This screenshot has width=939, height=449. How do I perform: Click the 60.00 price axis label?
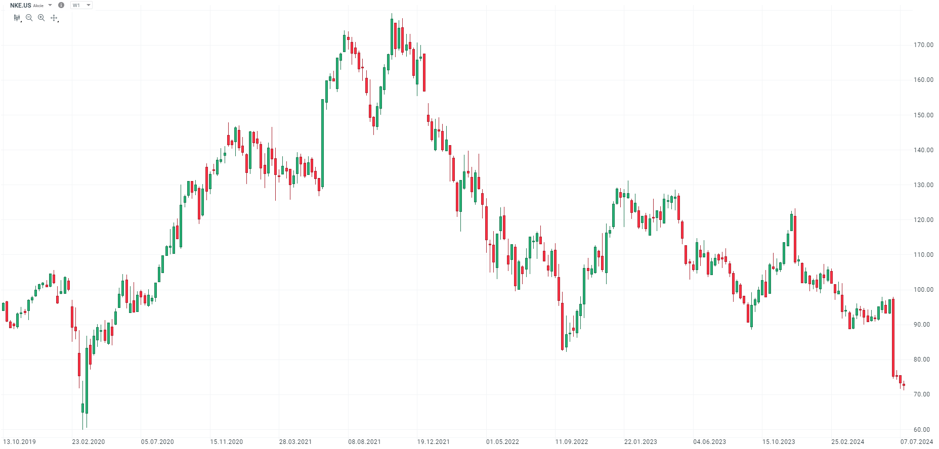pyautogui.click(x=923, y=430)
